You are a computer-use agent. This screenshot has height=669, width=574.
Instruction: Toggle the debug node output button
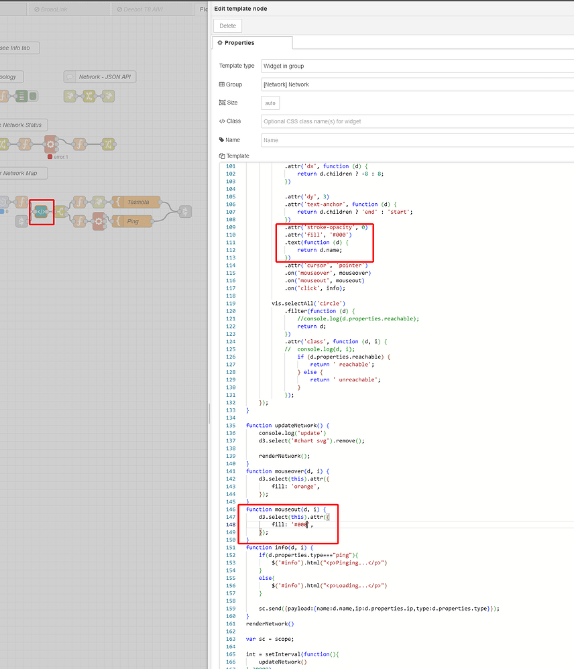pos(34,96)
